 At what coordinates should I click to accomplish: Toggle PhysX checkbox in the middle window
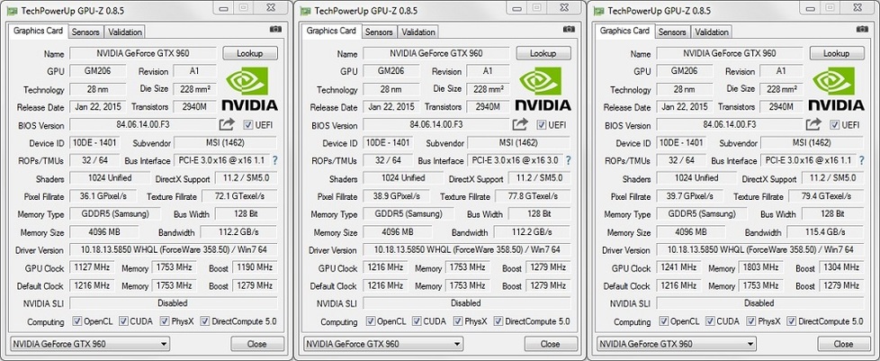pyautogui.click(x=458, y=321)
